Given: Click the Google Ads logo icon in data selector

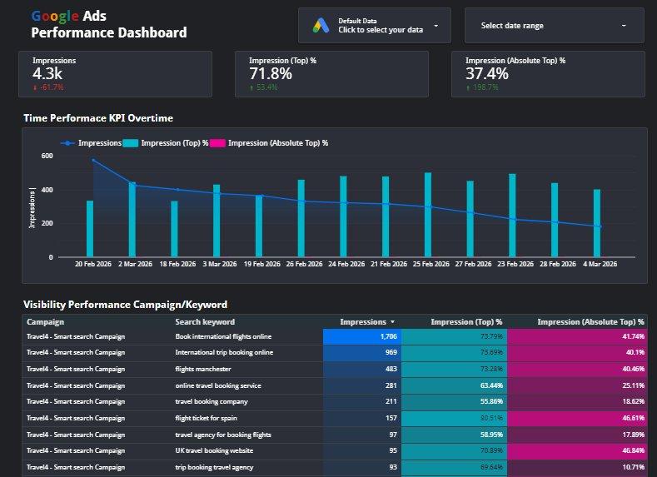Looking at the screenshot, I should 321,26.
